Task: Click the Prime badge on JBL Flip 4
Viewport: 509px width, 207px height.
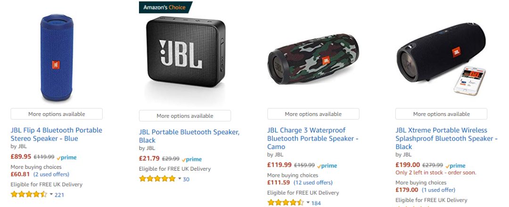Action: pos(66,157)
